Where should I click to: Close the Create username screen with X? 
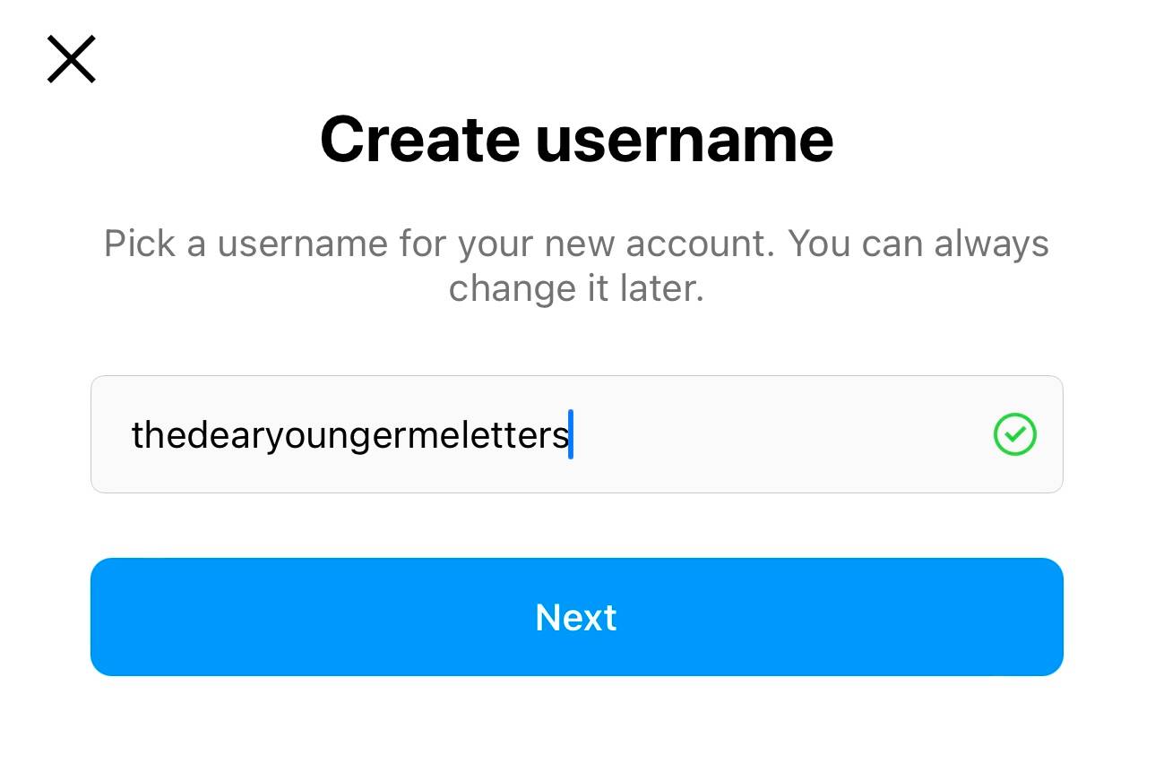72,59
